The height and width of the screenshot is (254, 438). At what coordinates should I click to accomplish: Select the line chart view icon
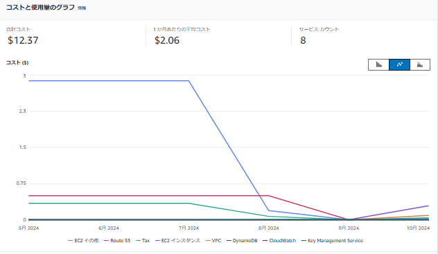399,64
